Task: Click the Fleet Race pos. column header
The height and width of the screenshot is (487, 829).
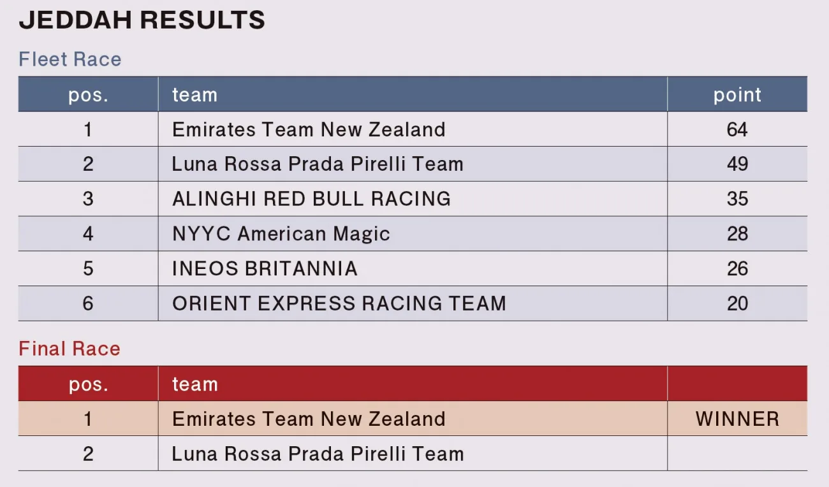Action: (88, 95)
